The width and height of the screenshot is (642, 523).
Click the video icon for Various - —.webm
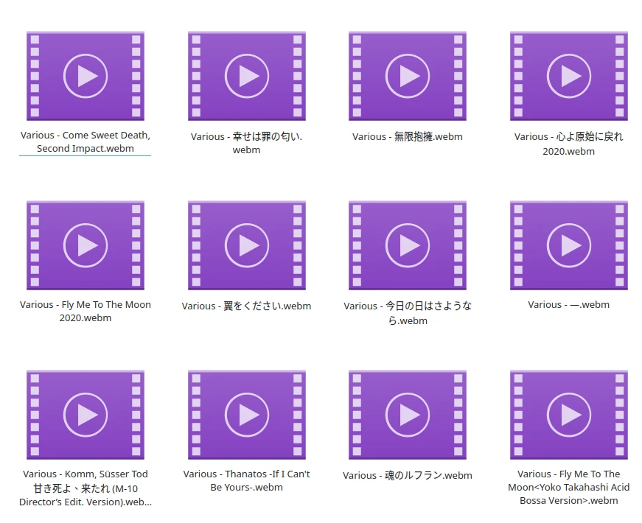pos(568,245)
